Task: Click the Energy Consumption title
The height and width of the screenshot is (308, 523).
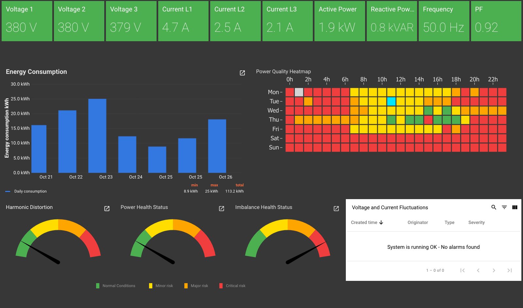Action: pyautogui.click(x=36, y=72)
